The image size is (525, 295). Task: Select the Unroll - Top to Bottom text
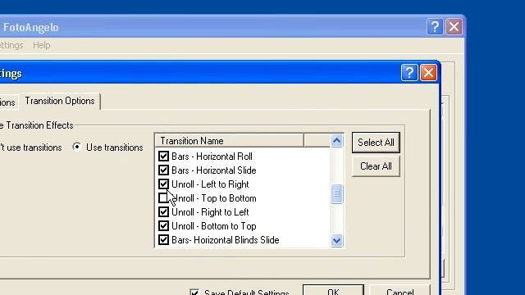(213, 198)
